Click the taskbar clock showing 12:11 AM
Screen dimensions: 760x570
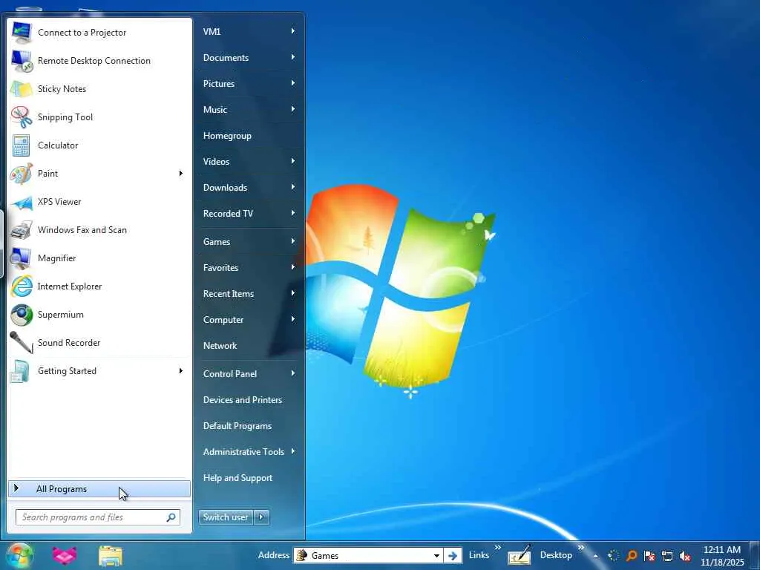[722, 556]
